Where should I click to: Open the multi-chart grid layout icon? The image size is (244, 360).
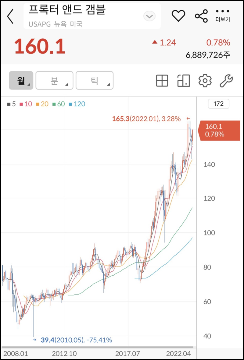click(x=162, y=80)
